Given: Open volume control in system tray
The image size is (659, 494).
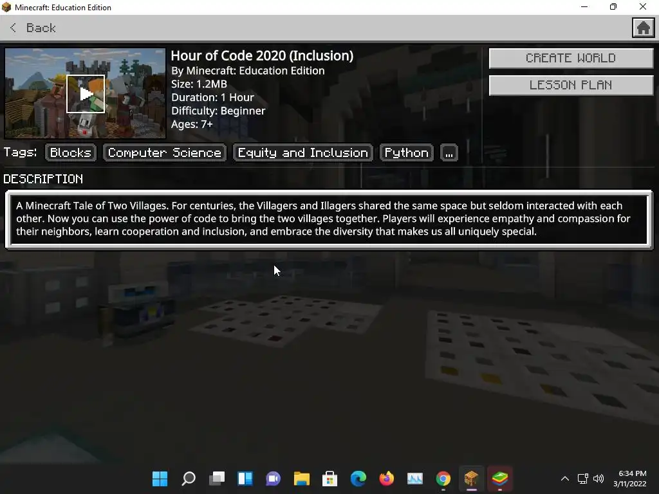Looking at the screenshot, I should point(599,479).
